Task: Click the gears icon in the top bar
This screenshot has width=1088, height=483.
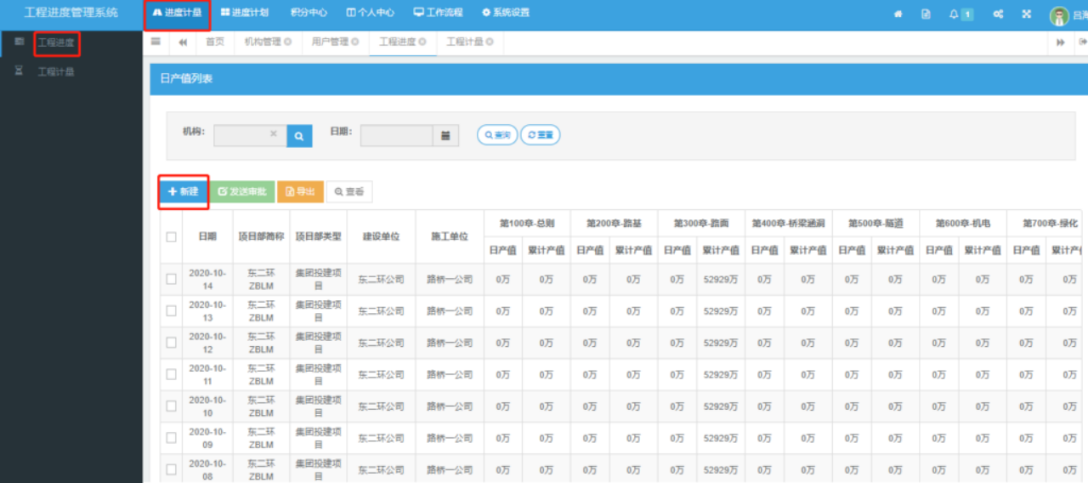Action: 998,14
